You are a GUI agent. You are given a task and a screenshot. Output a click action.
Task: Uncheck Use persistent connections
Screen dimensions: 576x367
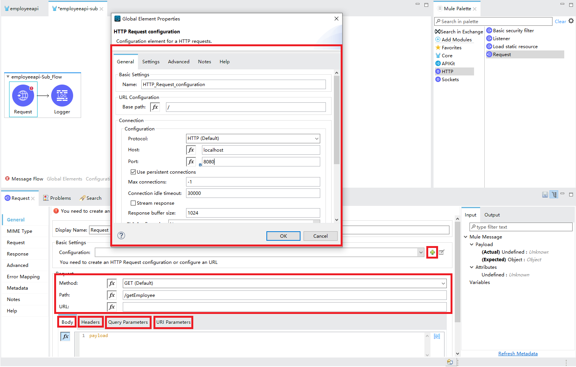pos(133,172)
